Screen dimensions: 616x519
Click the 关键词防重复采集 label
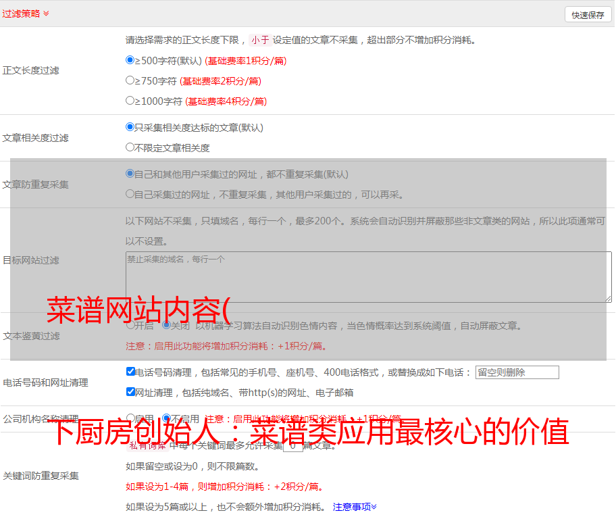[41, 476]
